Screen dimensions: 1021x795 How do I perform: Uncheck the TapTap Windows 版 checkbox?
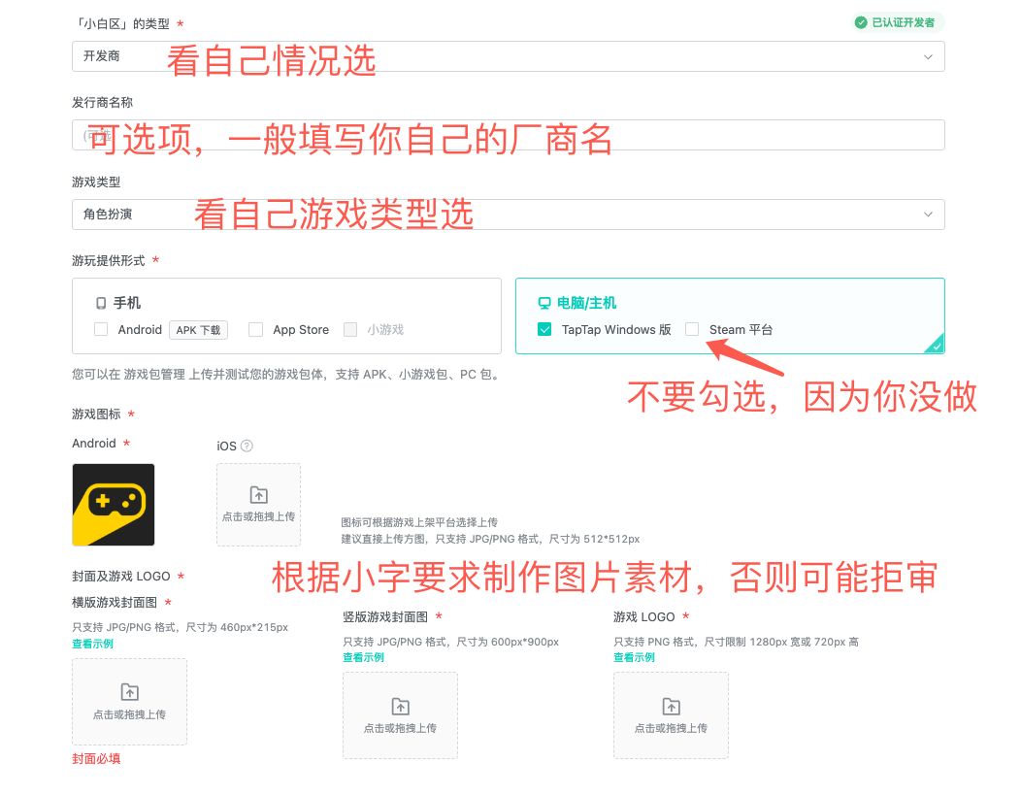(x=544, y=329)
